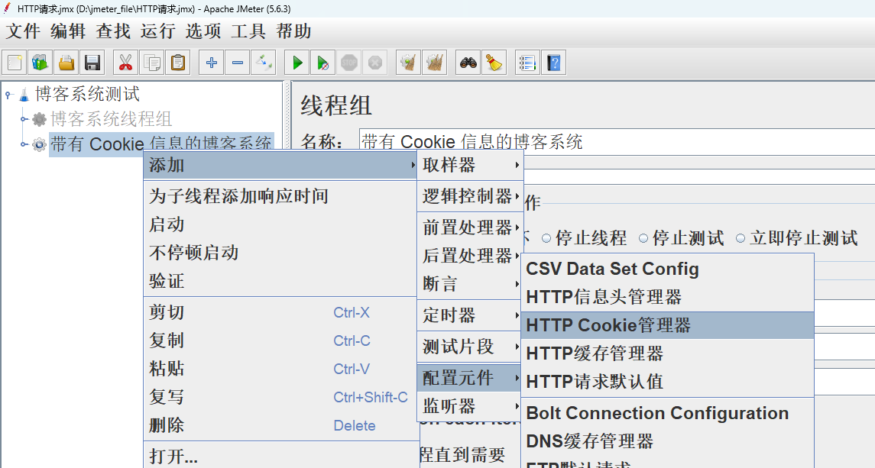
Task: Click the Open file folder icon
Action: coord(66,63)
